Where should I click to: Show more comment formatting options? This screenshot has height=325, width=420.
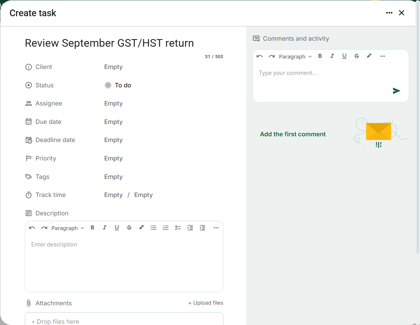[x=382, y=56]
